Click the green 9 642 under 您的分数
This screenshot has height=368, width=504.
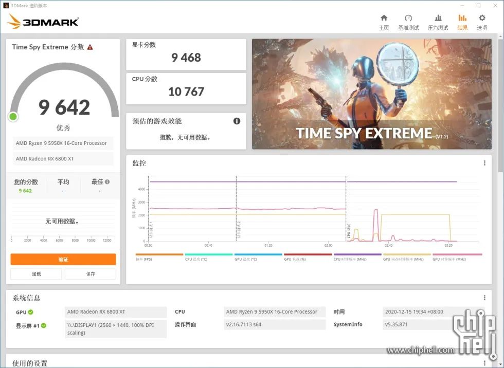pos(25,191)
